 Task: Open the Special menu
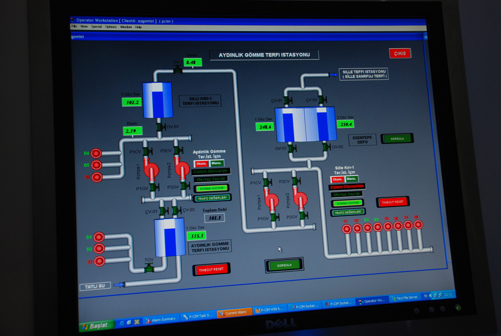click(x=96, y=27)
